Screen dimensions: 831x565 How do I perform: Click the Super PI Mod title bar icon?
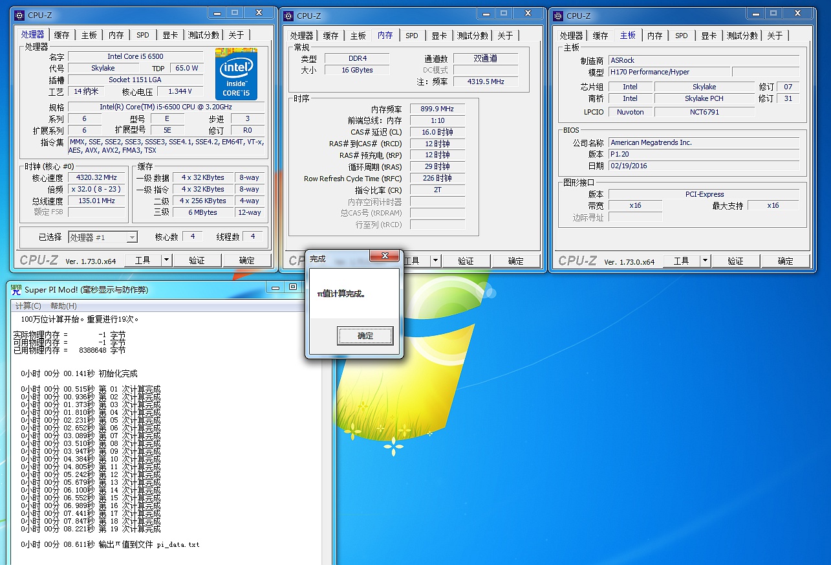click(16, 289)
